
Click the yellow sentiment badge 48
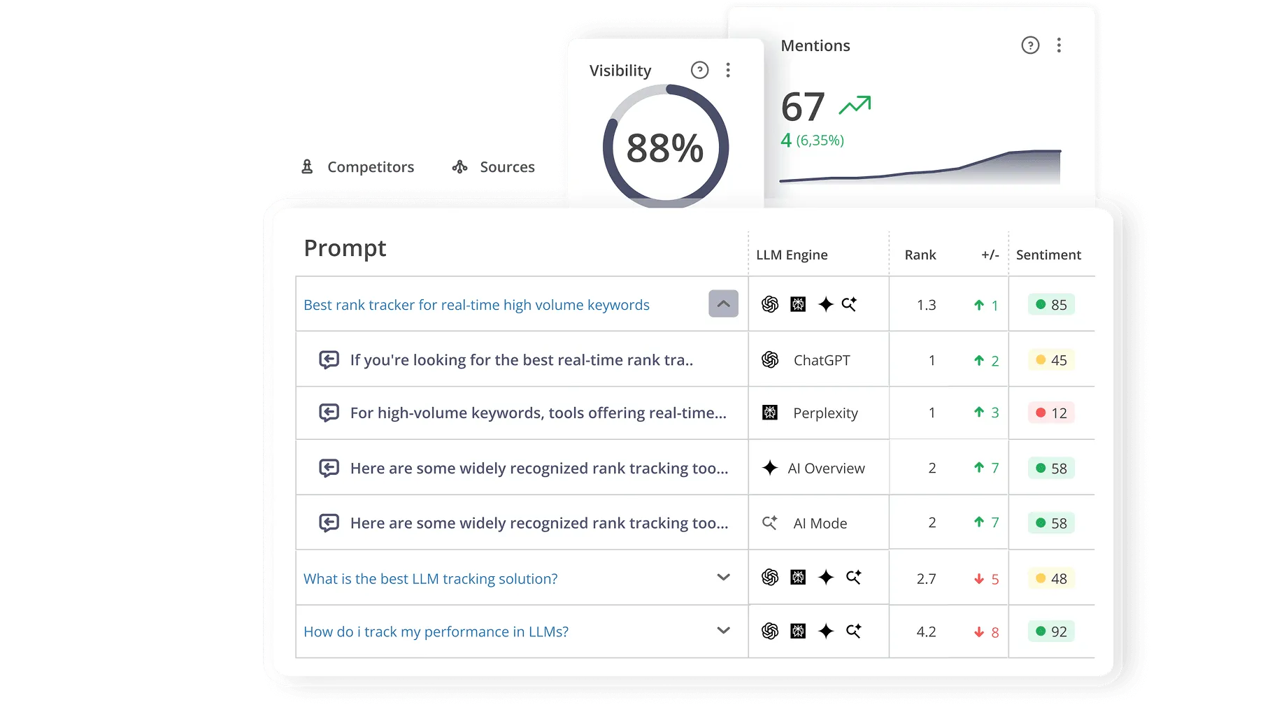tap(1051, 578)
